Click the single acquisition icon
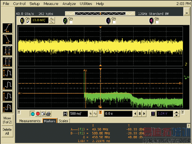This screenshot has width=192, height=144. click(43, 114)
